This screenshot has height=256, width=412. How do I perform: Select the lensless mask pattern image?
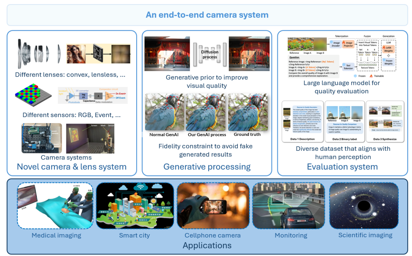pos(99,54)
